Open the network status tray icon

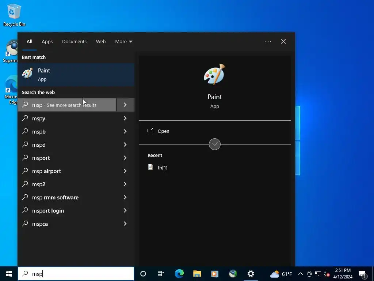pos(318,274)
